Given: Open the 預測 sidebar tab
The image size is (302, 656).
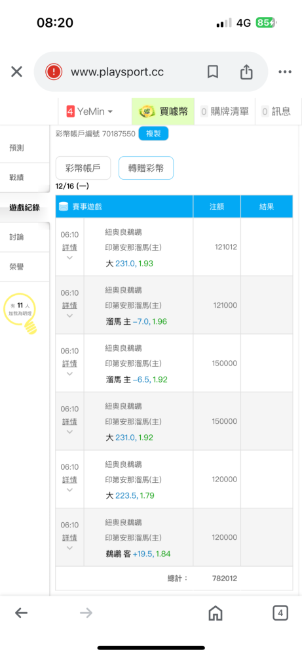Looking at the screenshot, I should pyautogui.click(x=25, y=148).
